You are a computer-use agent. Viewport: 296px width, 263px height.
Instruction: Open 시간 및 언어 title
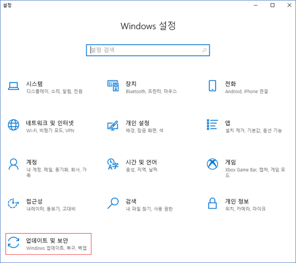coord(141,162)
